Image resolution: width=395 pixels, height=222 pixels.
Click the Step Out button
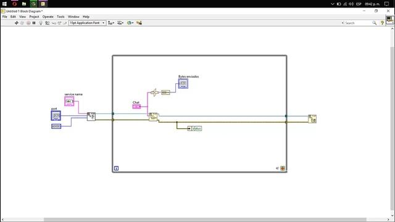(x=65, y=23)
